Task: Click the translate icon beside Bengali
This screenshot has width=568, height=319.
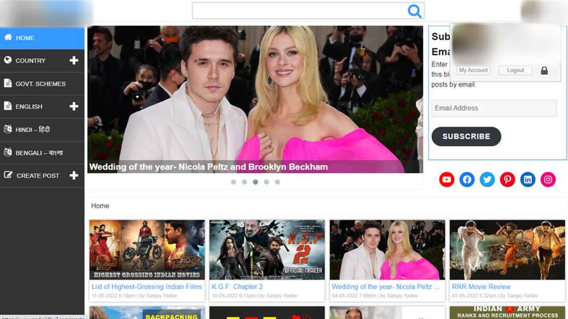Action: tap(7, 152)
